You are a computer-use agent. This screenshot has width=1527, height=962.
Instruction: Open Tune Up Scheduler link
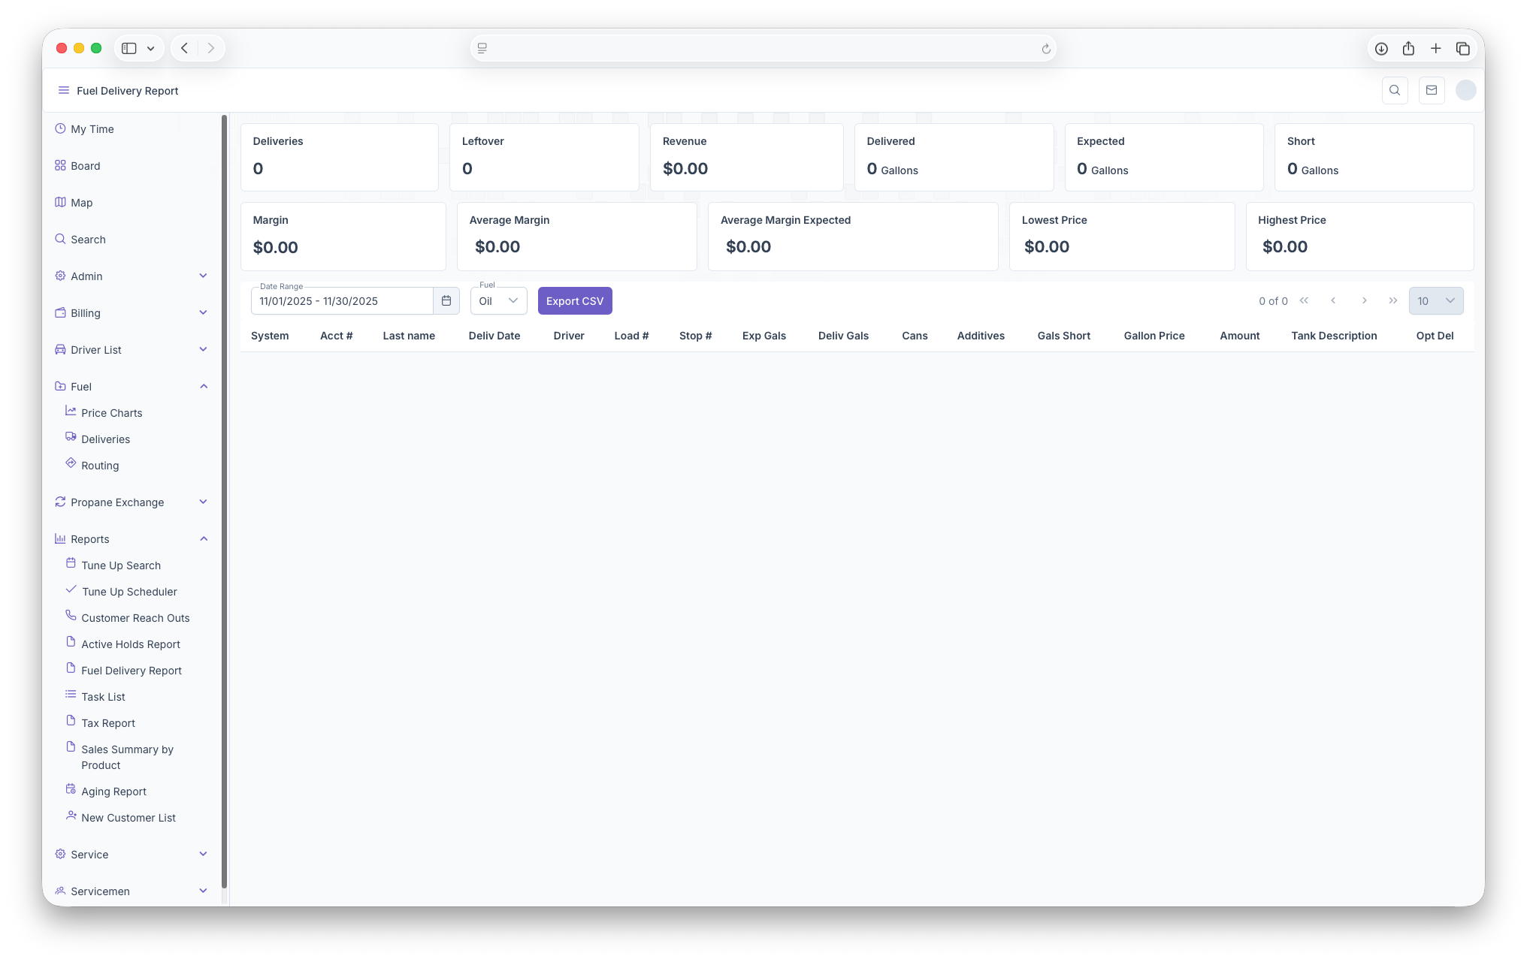pos(129,592)
